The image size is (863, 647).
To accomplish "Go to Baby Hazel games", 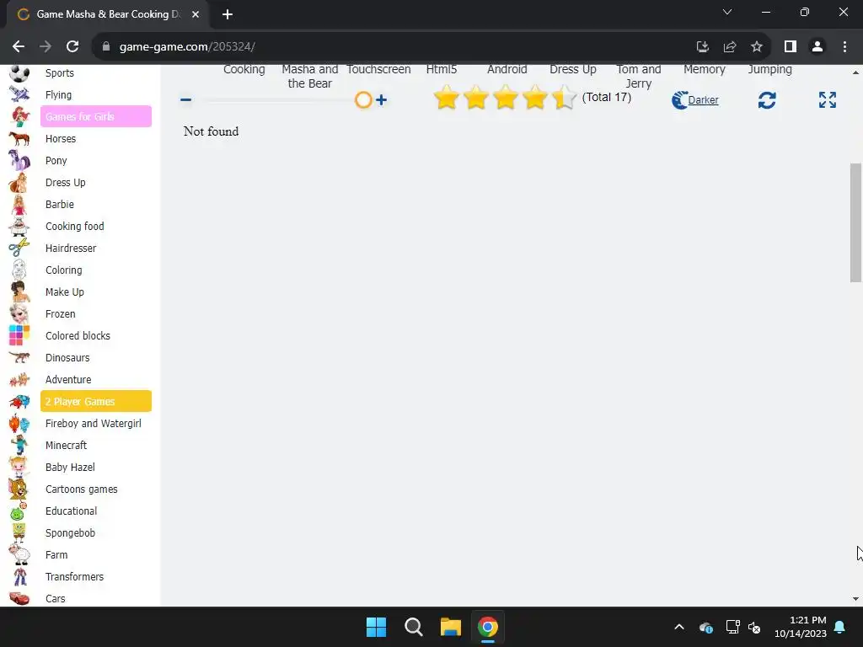I will (70, 467).
